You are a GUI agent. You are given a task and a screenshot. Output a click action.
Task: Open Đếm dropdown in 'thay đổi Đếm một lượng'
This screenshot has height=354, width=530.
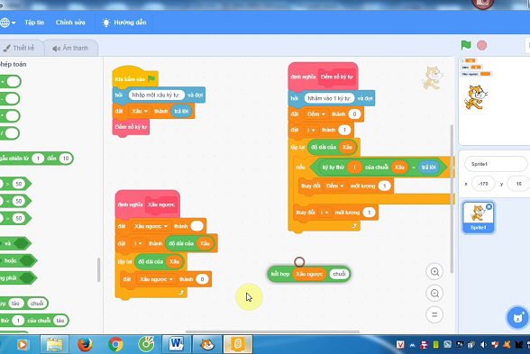pos(334,186)
